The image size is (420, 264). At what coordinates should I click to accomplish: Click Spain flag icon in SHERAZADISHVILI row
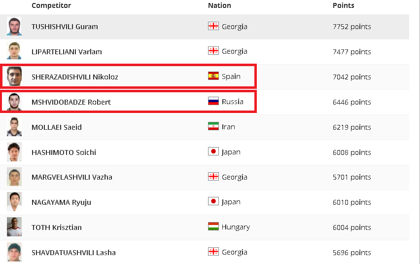click(x=213, y=76)
